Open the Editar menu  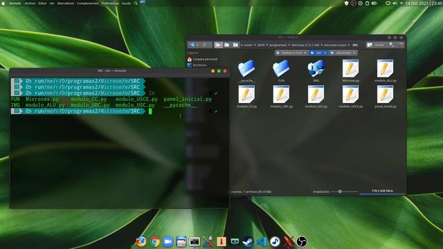42,3
